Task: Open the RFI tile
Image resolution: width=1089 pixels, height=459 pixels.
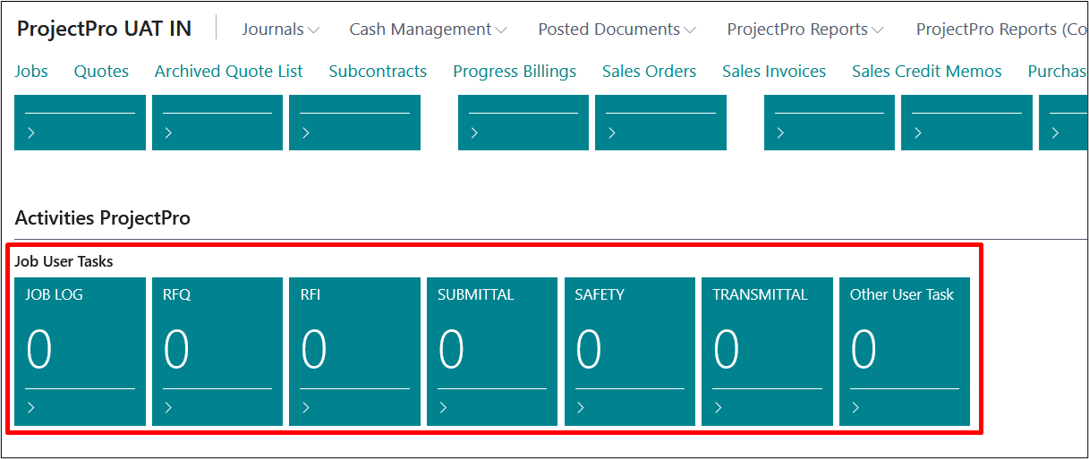Action: pyautogui.click(x=354, y=352)
